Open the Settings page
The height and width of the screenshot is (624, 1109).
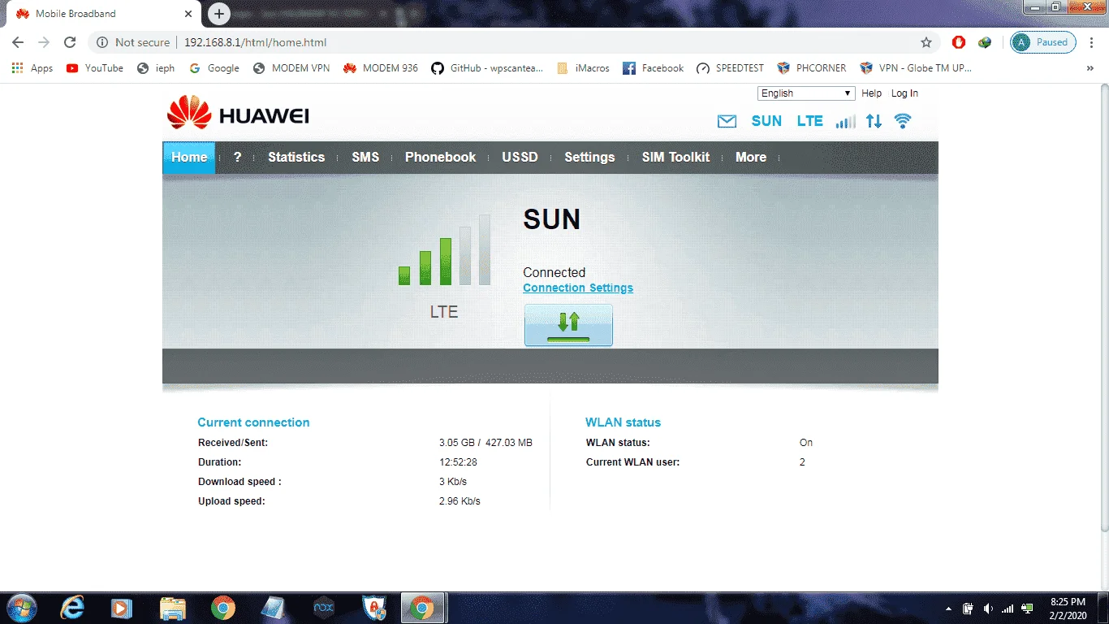tap(589, 158)
